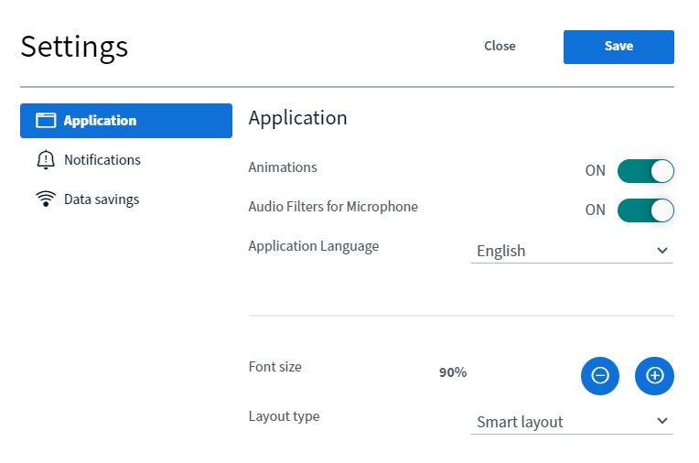Click the Audio Filters for Microphone label
The width and height of the screenshot is (699, 463).
click(333, 207)
